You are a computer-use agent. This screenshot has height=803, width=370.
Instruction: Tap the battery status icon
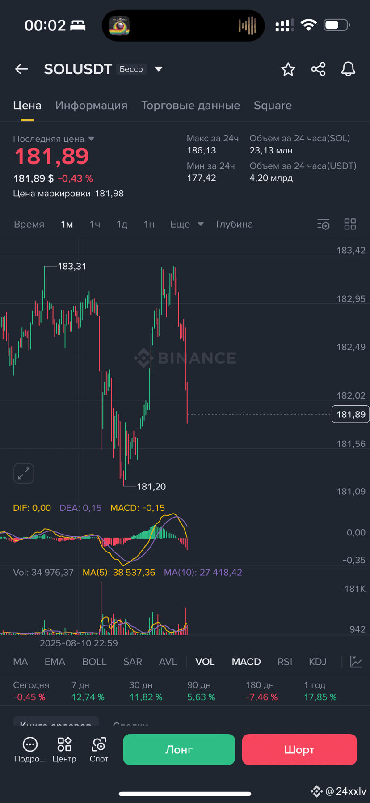[x=336, y=25]
